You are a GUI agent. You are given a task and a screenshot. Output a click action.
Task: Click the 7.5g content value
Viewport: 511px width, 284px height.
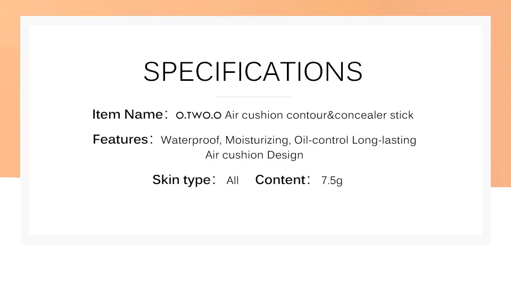point(332,180)
